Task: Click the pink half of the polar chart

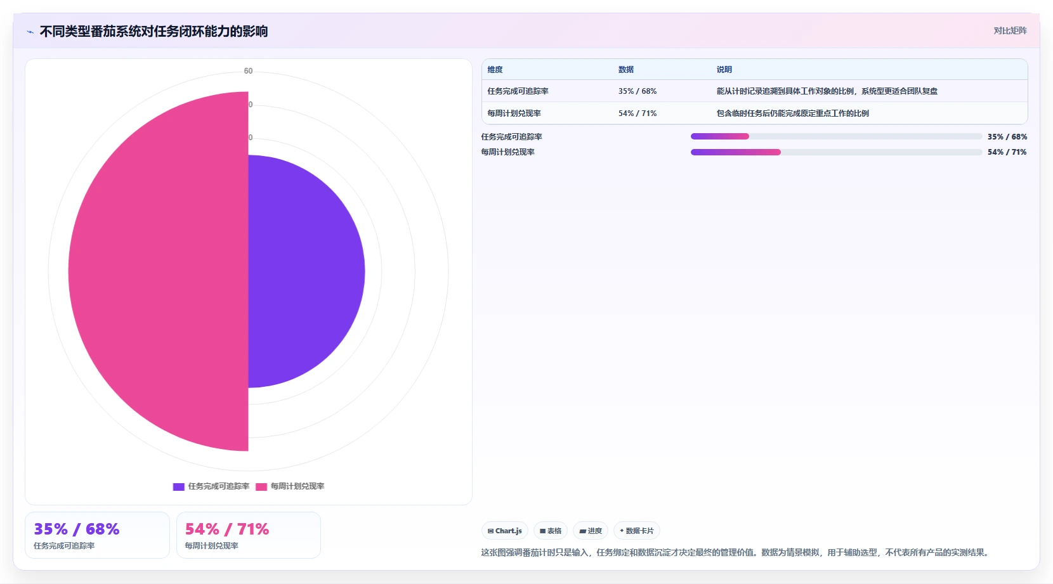Action: (x=159, y=271)
